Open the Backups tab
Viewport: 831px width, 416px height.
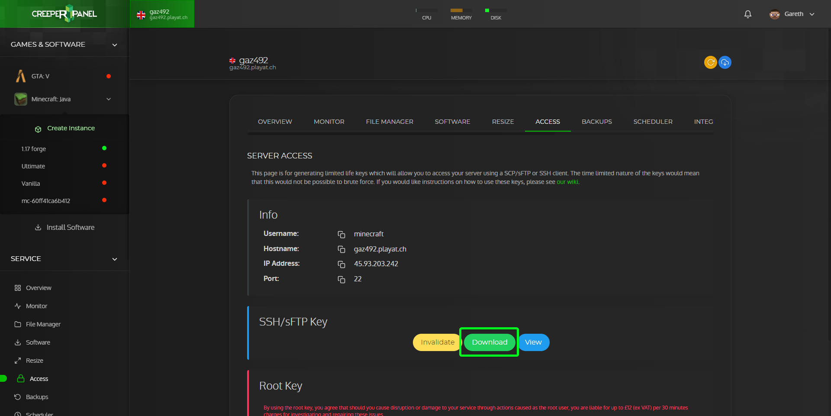pyautogui.click(x=597, y=122)
